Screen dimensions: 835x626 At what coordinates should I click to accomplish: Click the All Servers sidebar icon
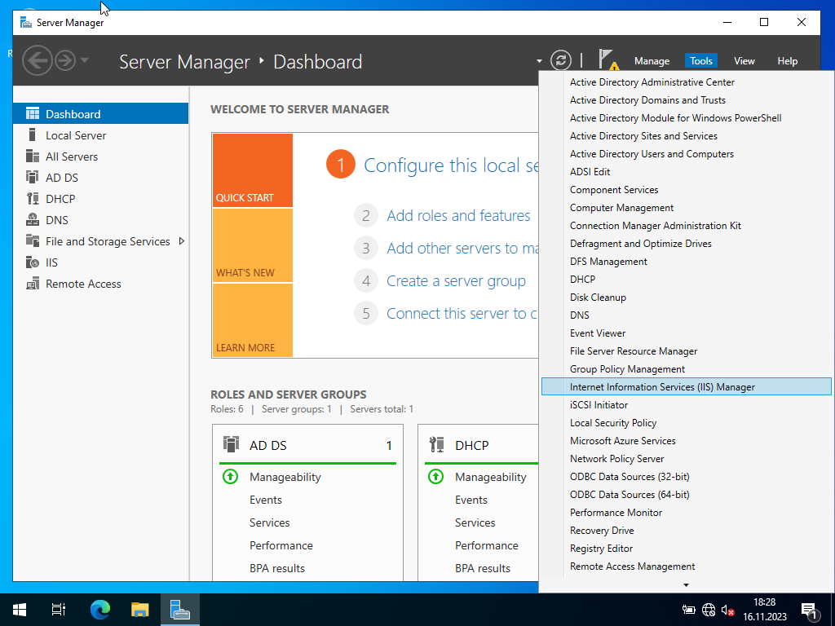pos(33,156)
